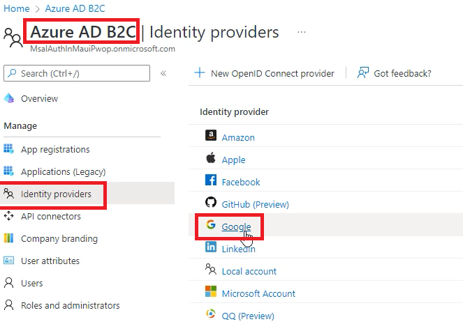Click the Roles and administrators icon

pyautogui.click(x=9, y=305)
